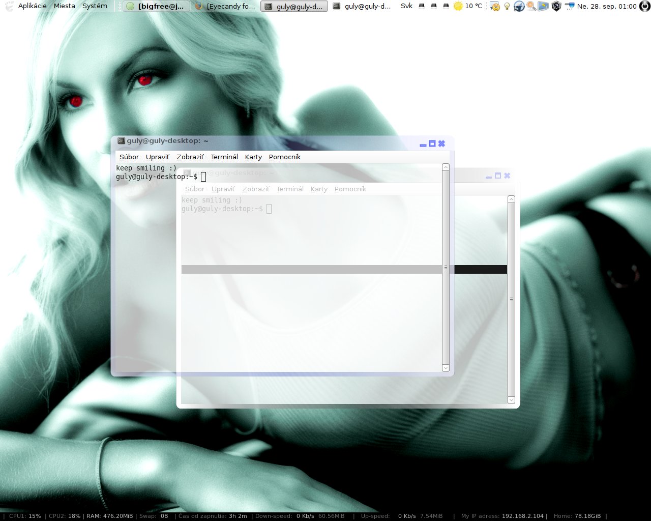Viewport: 651px width, 521px height.
Task: Open Súbor menu in front terminal
Action: pos(129,157)
